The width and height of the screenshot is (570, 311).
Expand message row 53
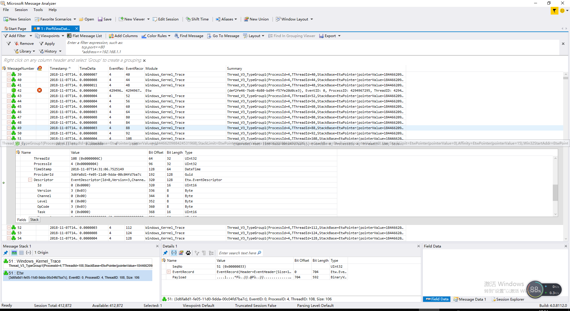[x=9, y=233]
